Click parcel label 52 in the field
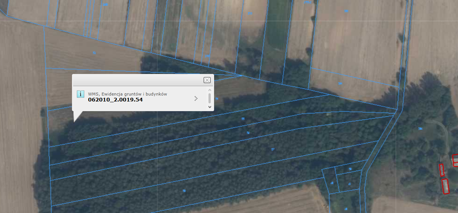Screen dimensions: 458x213 point(94,53)
